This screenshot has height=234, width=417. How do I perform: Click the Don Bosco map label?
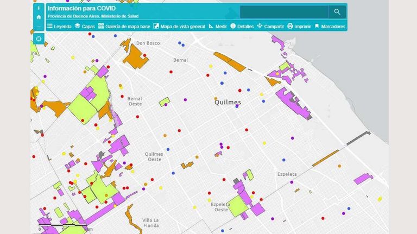(148, 43)
